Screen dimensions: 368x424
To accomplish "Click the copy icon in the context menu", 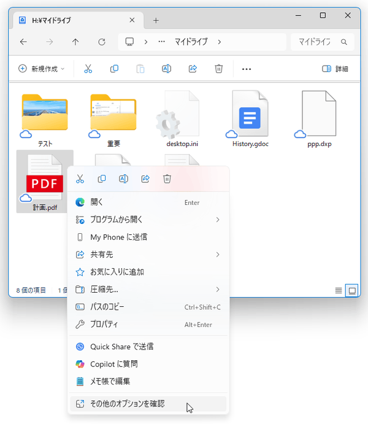I will point(102,179).
